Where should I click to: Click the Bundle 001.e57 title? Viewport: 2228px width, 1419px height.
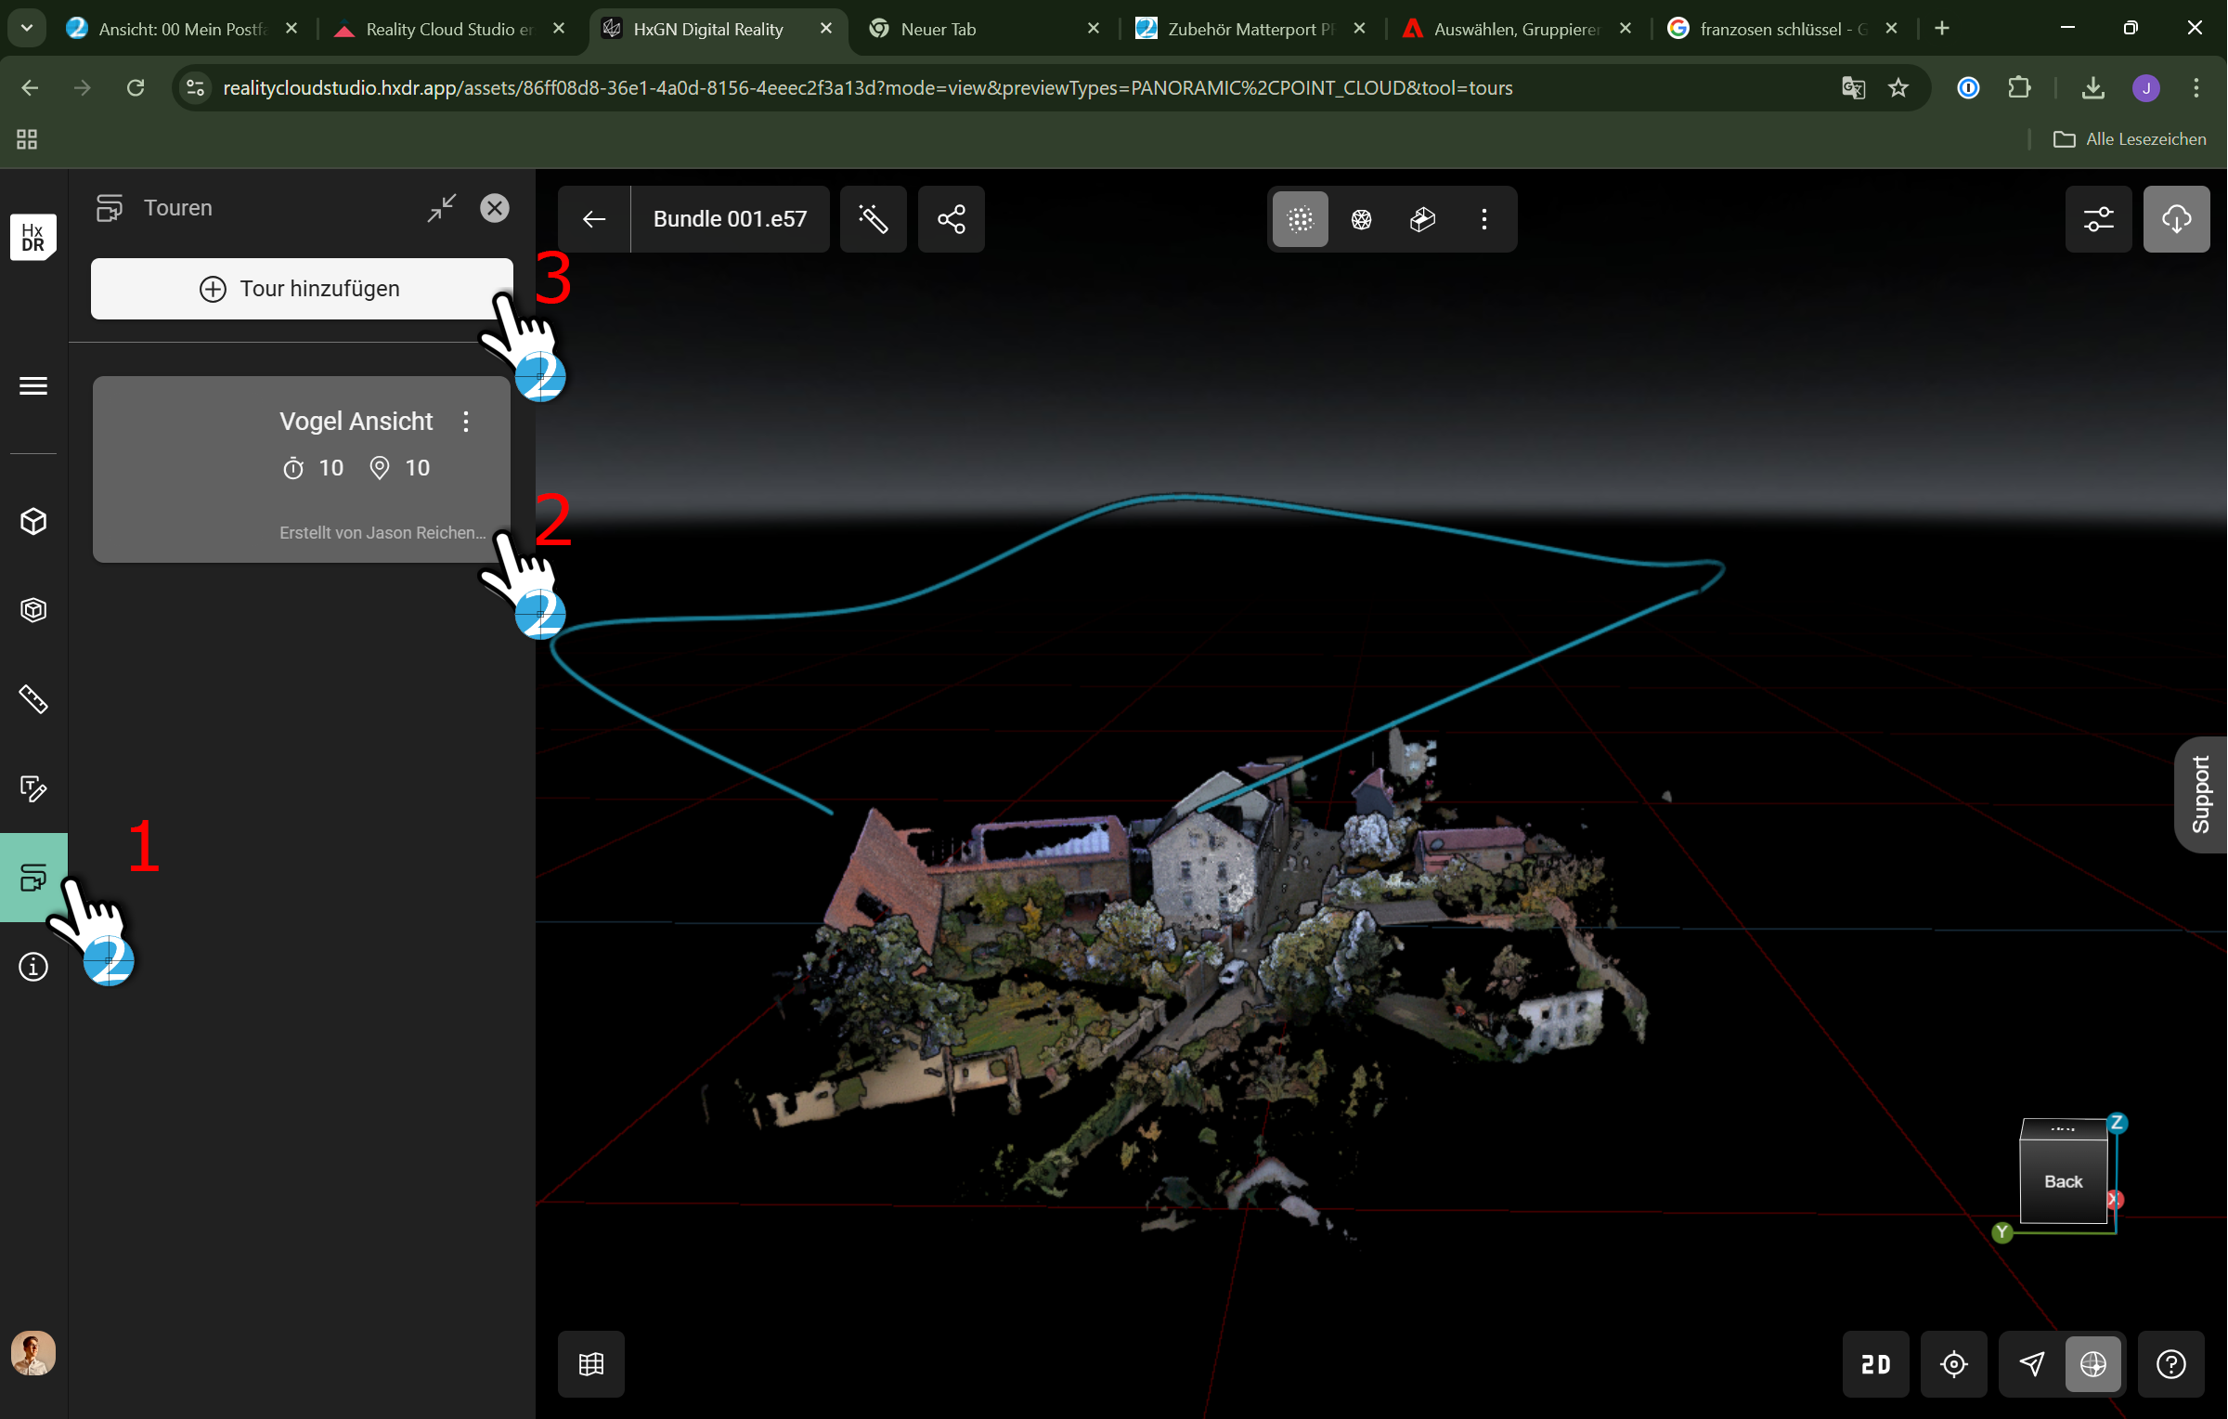[x=730, y=219]
